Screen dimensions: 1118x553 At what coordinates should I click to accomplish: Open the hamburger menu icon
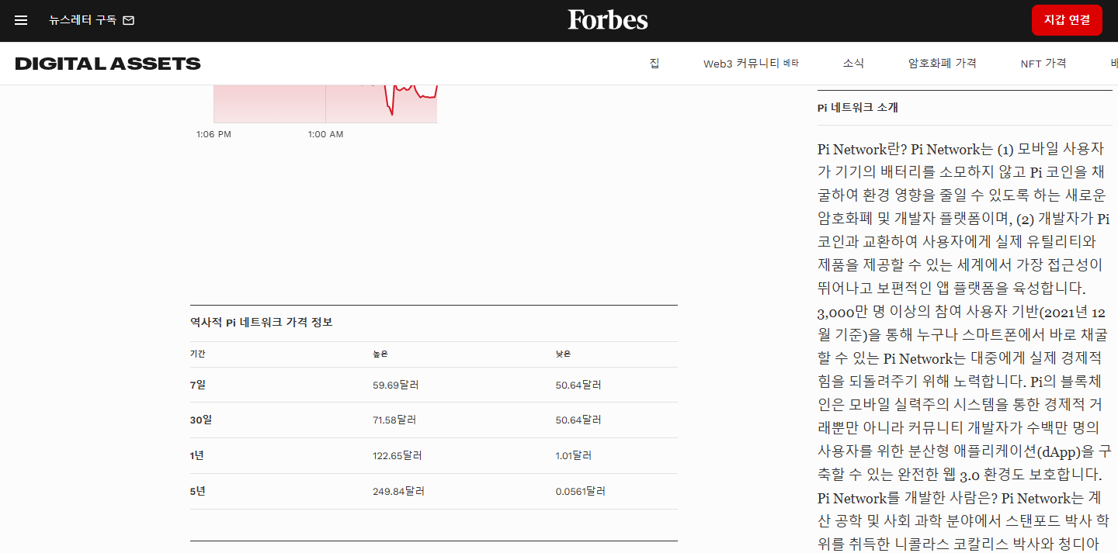[x=21, y=20]
